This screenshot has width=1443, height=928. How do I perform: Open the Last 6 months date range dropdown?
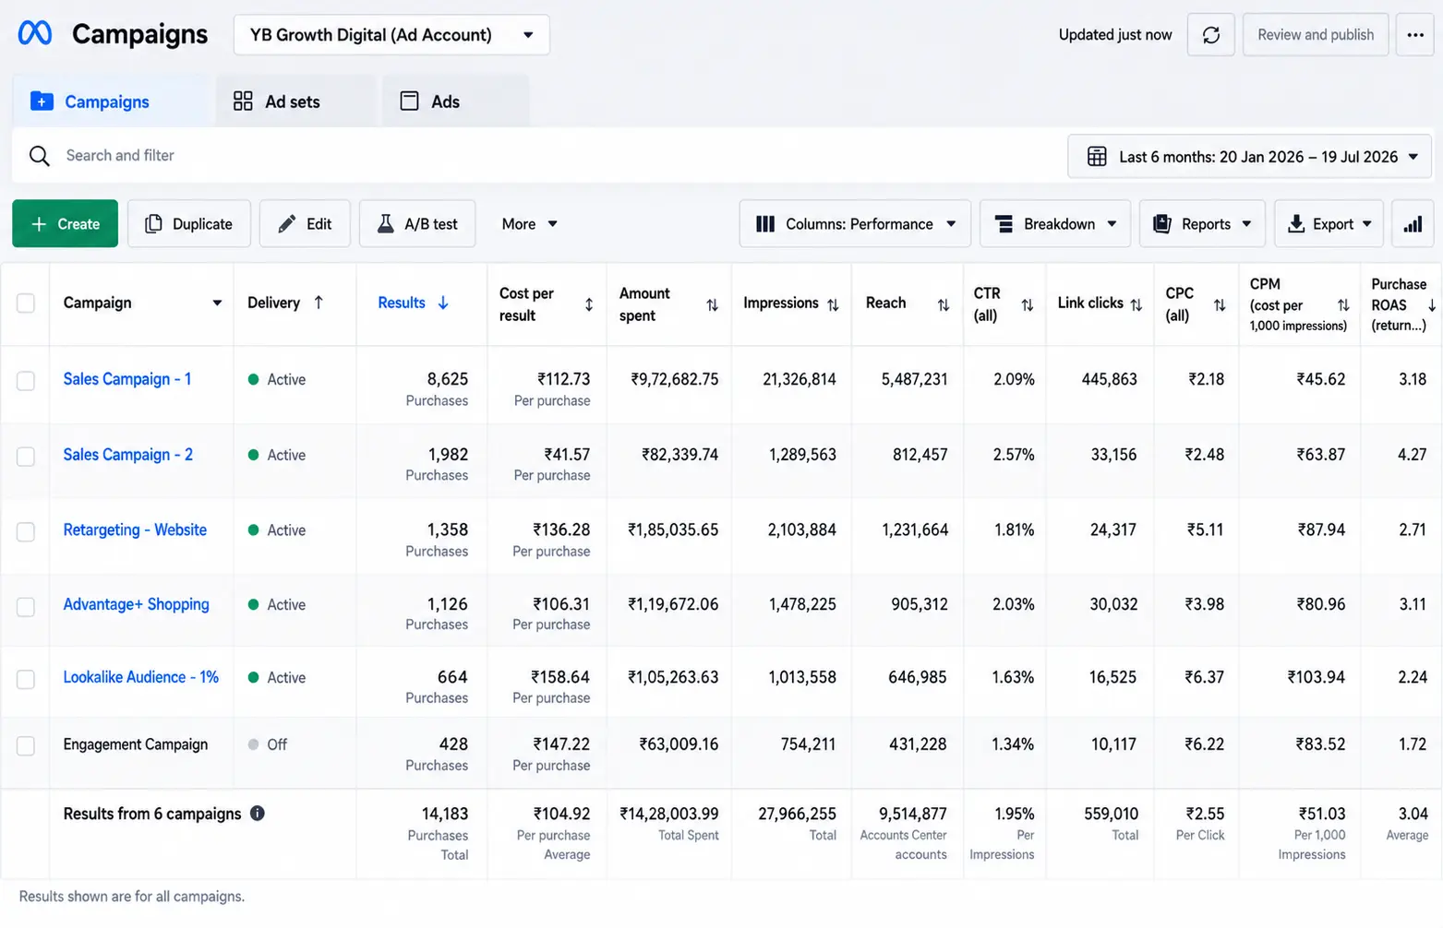pyautogui.click(x=1250, y=157)
